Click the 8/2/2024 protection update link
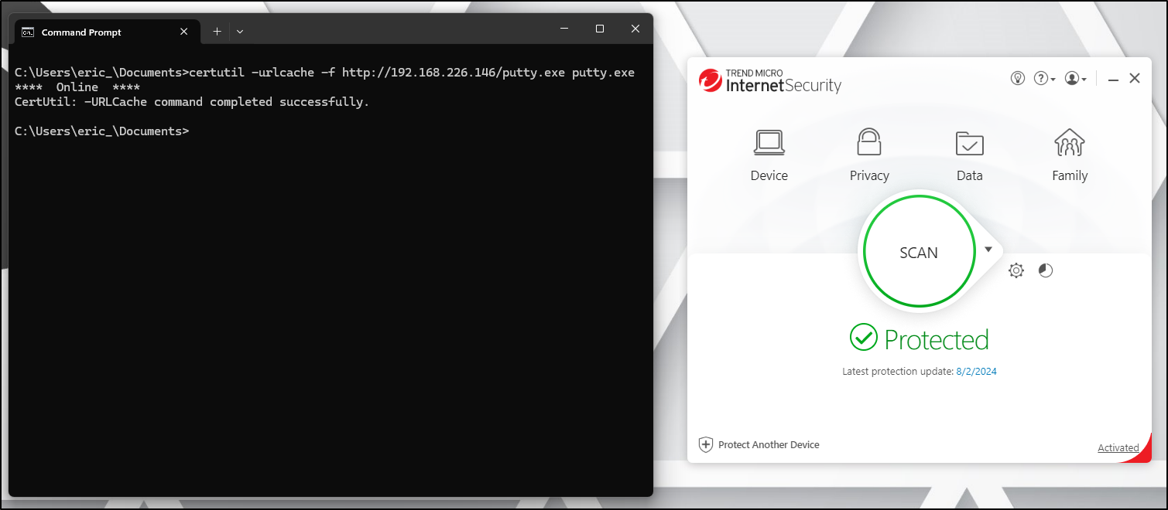The height and width of the screenshot is (510, 1168). 976,372
